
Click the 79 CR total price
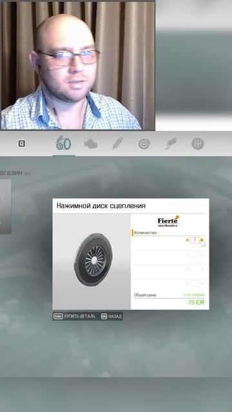click(x=196, y=302)
